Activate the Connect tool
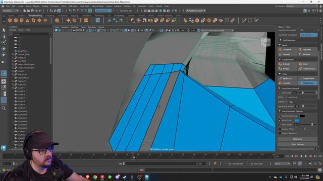The width and height of the screenshot is (323, 181). [287, 83]
